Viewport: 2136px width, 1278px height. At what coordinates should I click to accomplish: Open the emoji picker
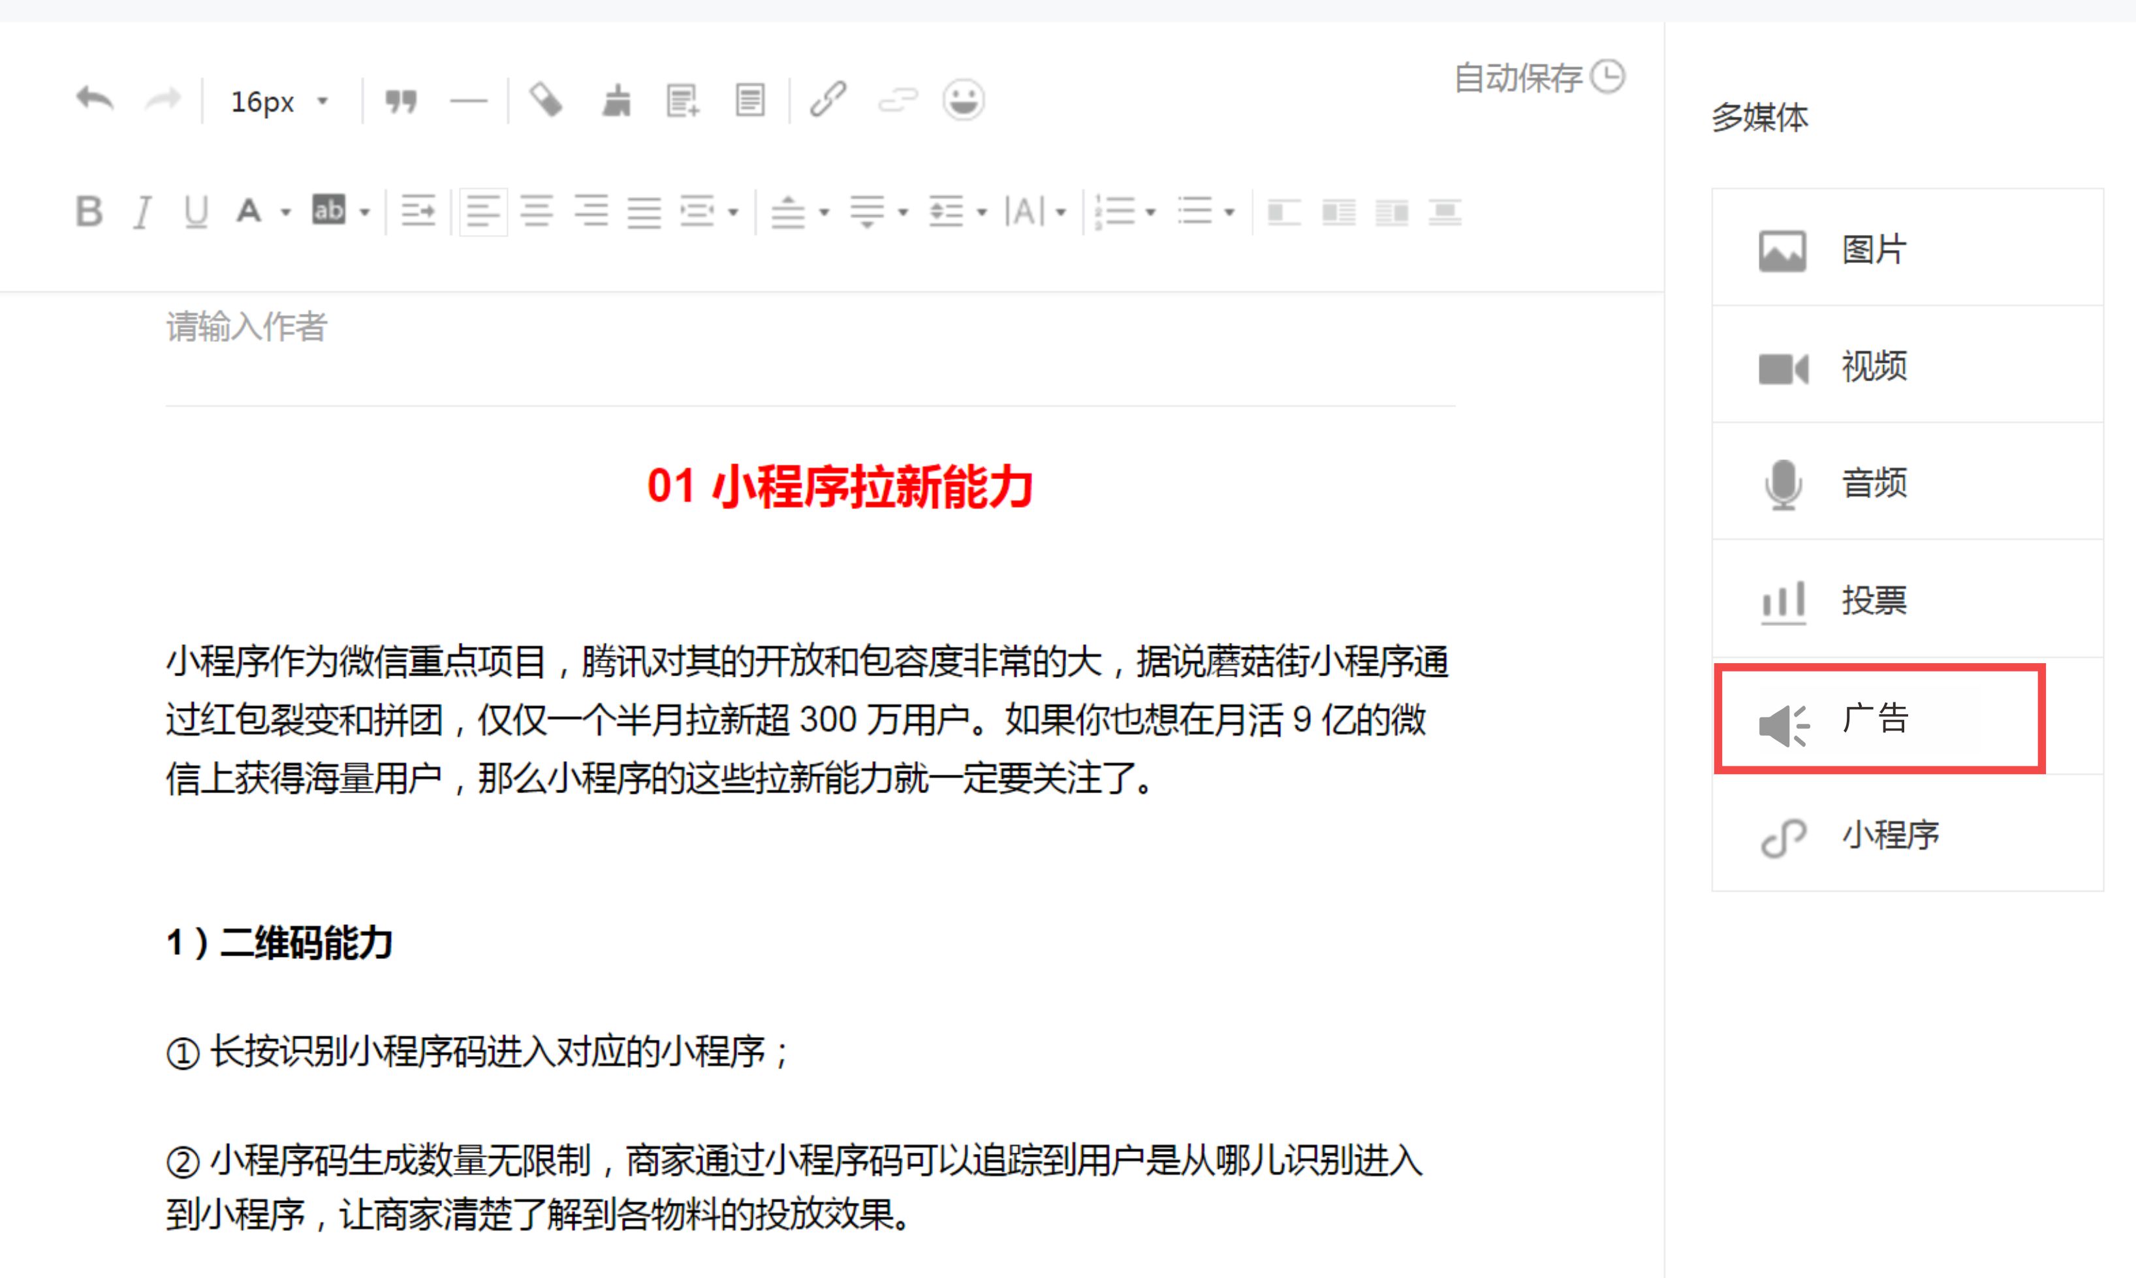coord(964,100)
